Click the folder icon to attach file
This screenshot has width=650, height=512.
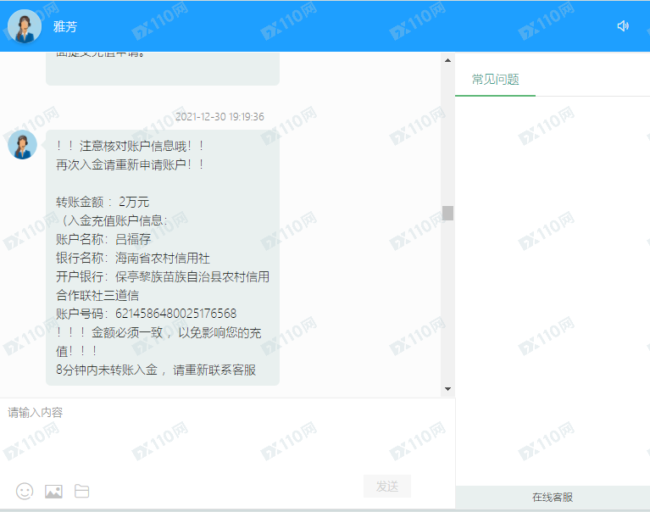(81, 491)
